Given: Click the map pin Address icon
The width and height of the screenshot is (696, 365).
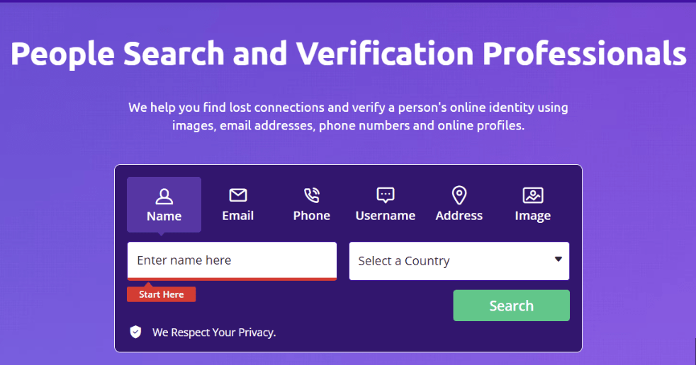Looking at the screenshot, I should click(459, 195).
